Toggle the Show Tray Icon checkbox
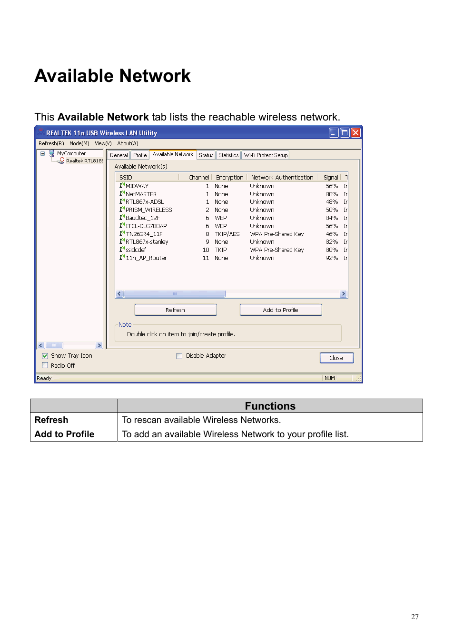 pyautogui.click(x=45, y=356)
